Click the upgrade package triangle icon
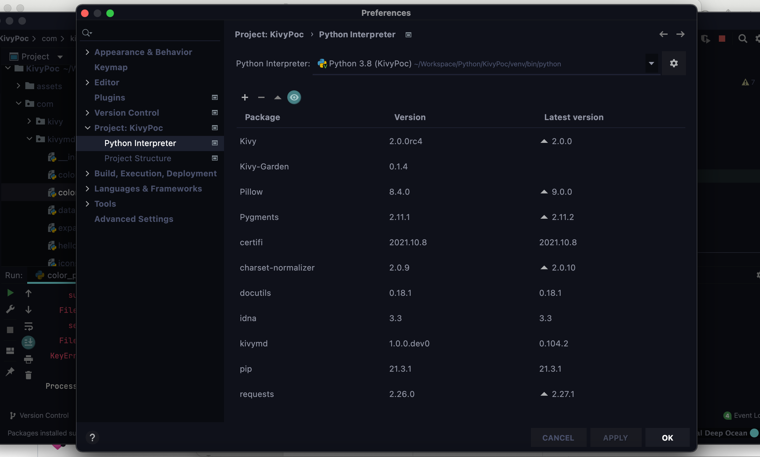The width and height of the screenshot is (760, 457). [x=277, y=97]
